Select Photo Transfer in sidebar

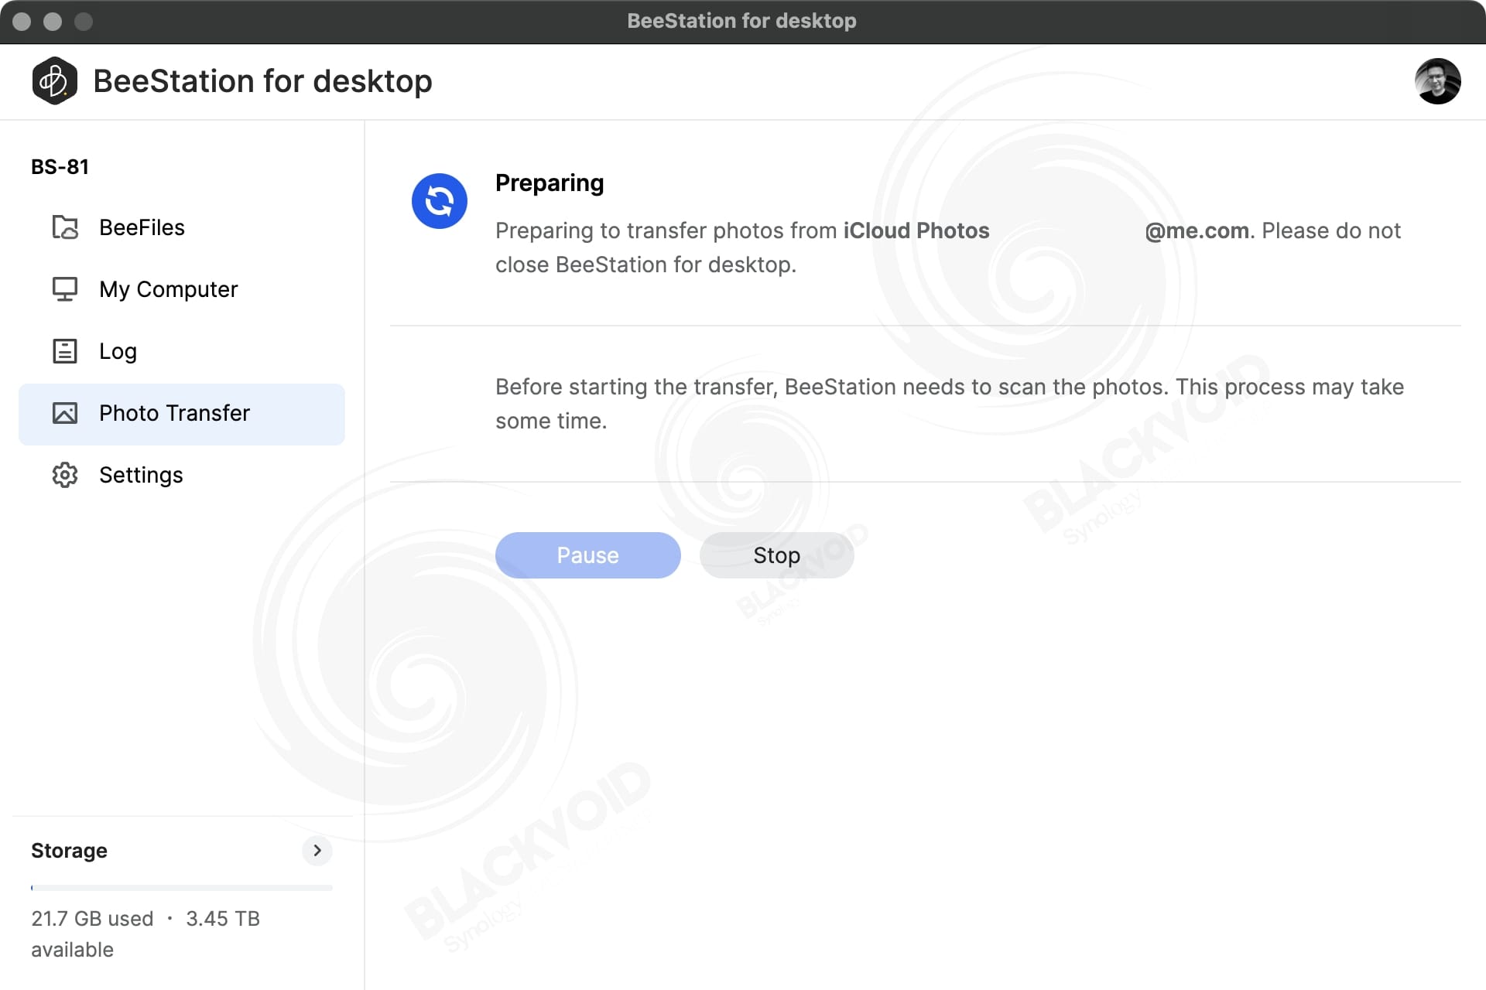181,414
